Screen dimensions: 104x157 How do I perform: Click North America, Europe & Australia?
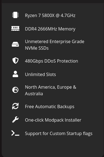click(x=50, y=90)
